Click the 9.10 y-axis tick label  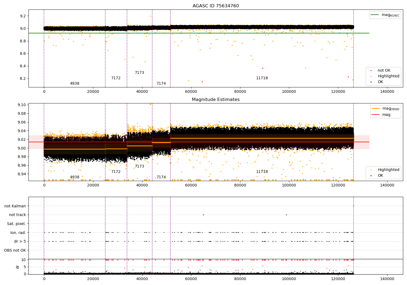(x=22, y=105)
